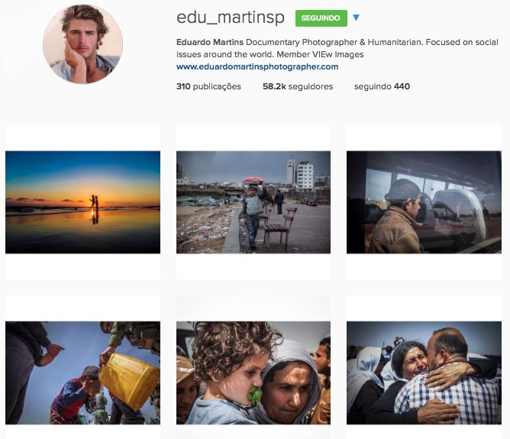Open the circular profile picture

pos(83,44)
